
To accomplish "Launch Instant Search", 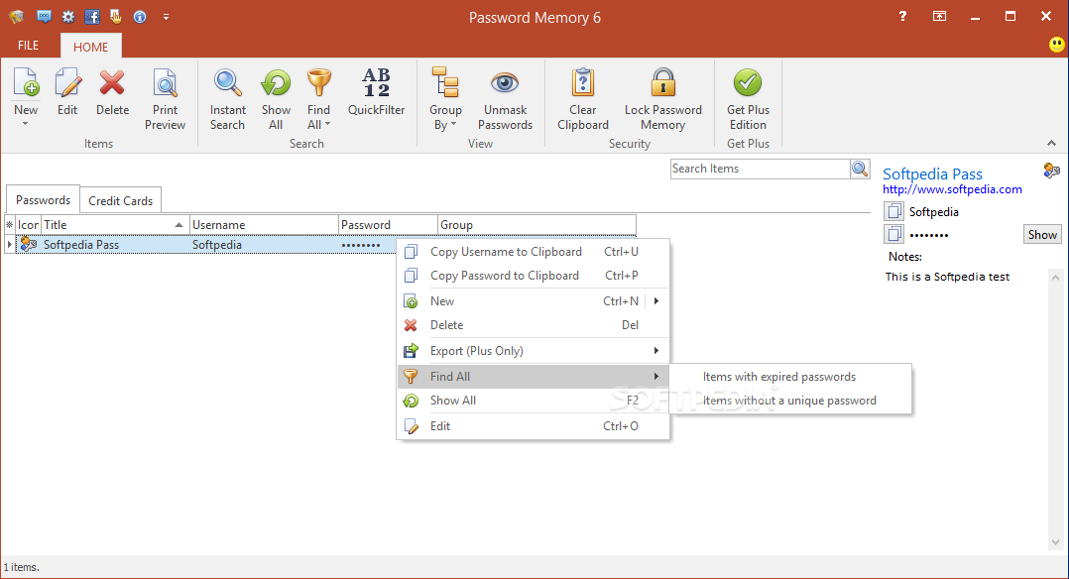I will pyautogui.click(x=228, y=99).
